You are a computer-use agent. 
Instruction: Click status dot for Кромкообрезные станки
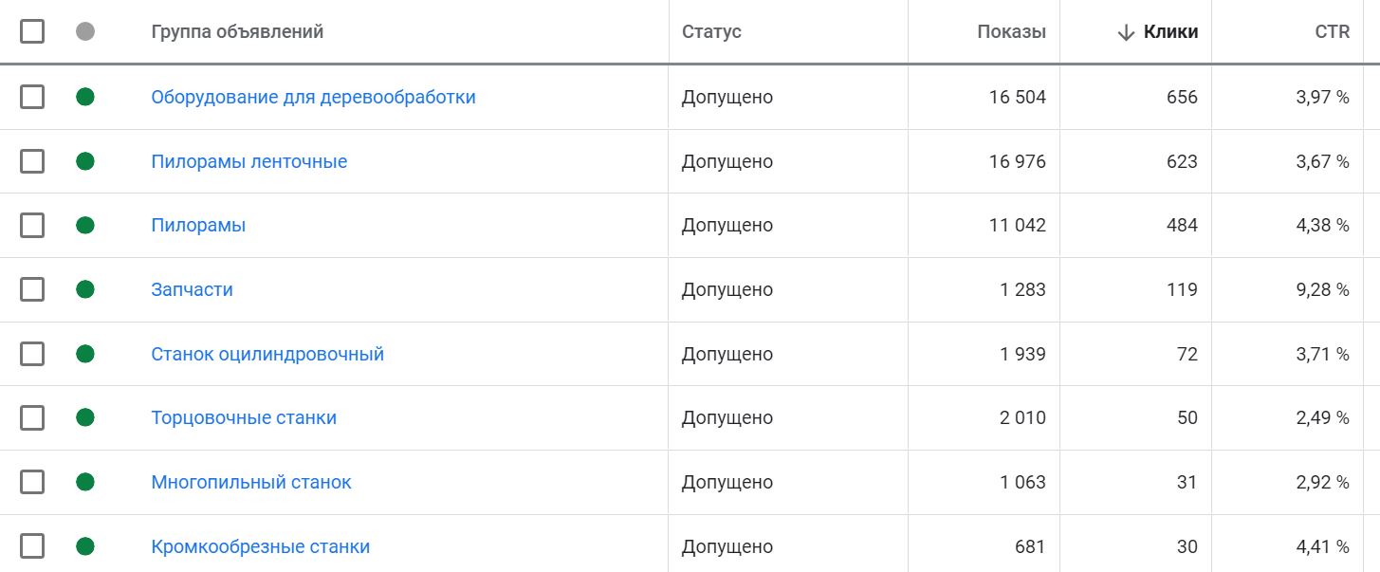click(85, 546)
